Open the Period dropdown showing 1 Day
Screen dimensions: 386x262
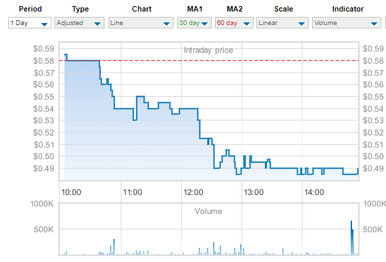point(30,23)
